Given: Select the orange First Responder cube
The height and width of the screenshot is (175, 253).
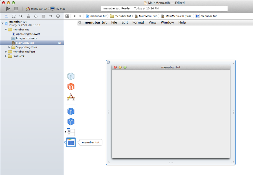Looking at the screenshot, I should (71, 87).
